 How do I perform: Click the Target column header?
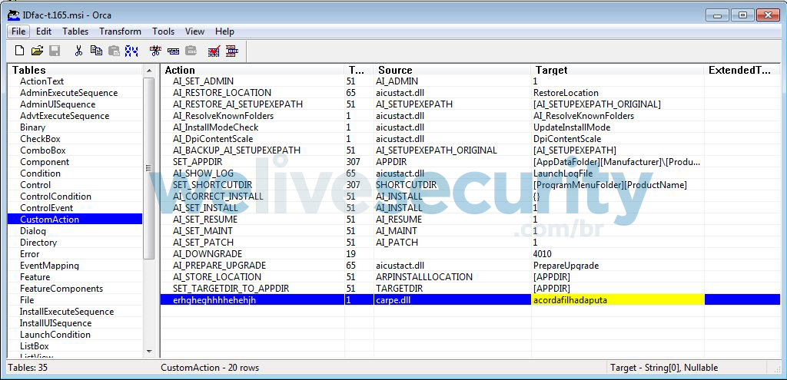tap(618, 70)
